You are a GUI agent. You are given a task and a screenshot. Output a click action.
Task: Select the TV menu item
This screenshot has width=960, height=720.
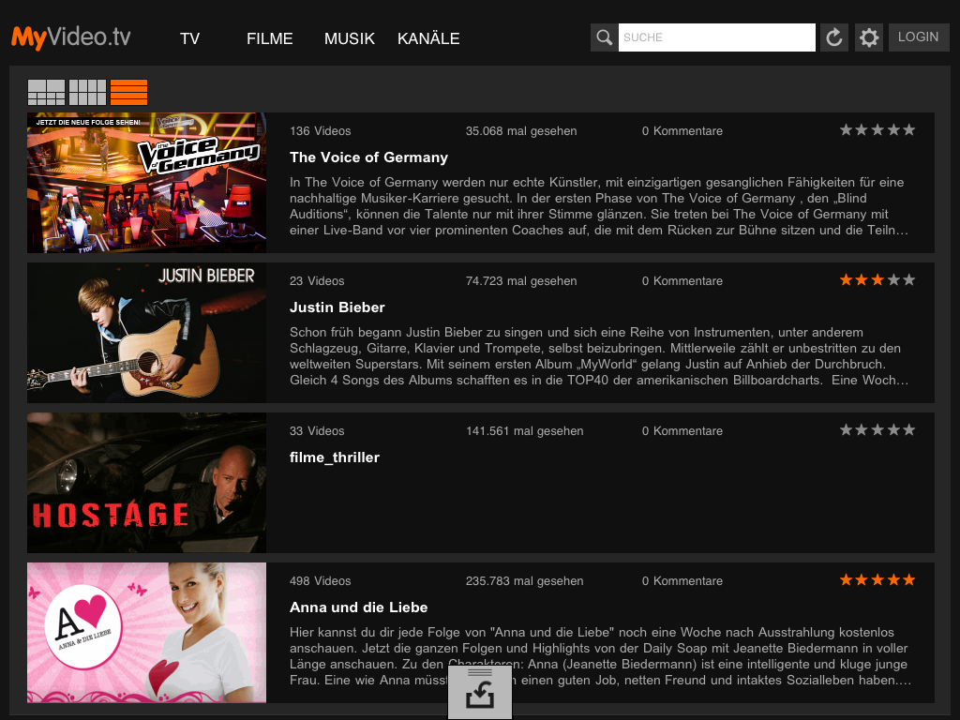pos(189,38)
